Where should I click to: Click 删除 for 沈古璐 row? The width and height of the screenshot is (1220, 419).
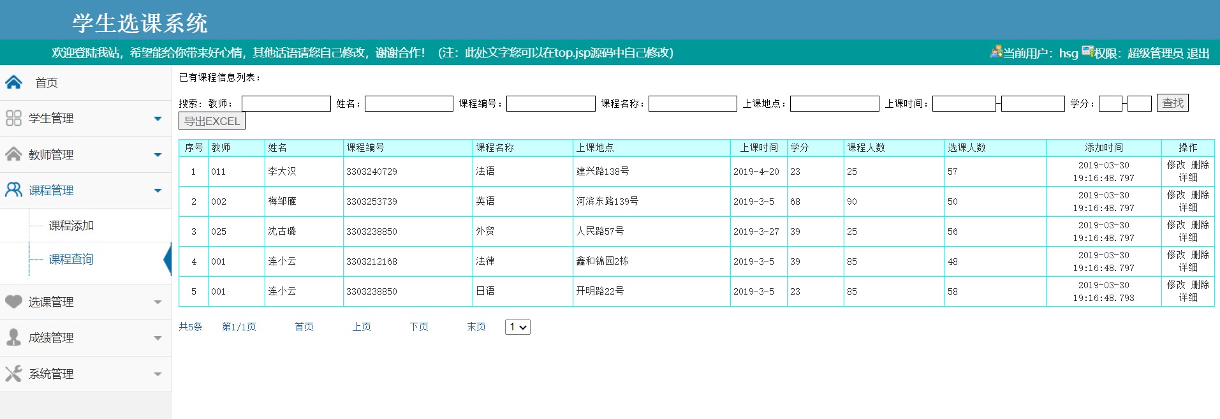(1200, 224)
